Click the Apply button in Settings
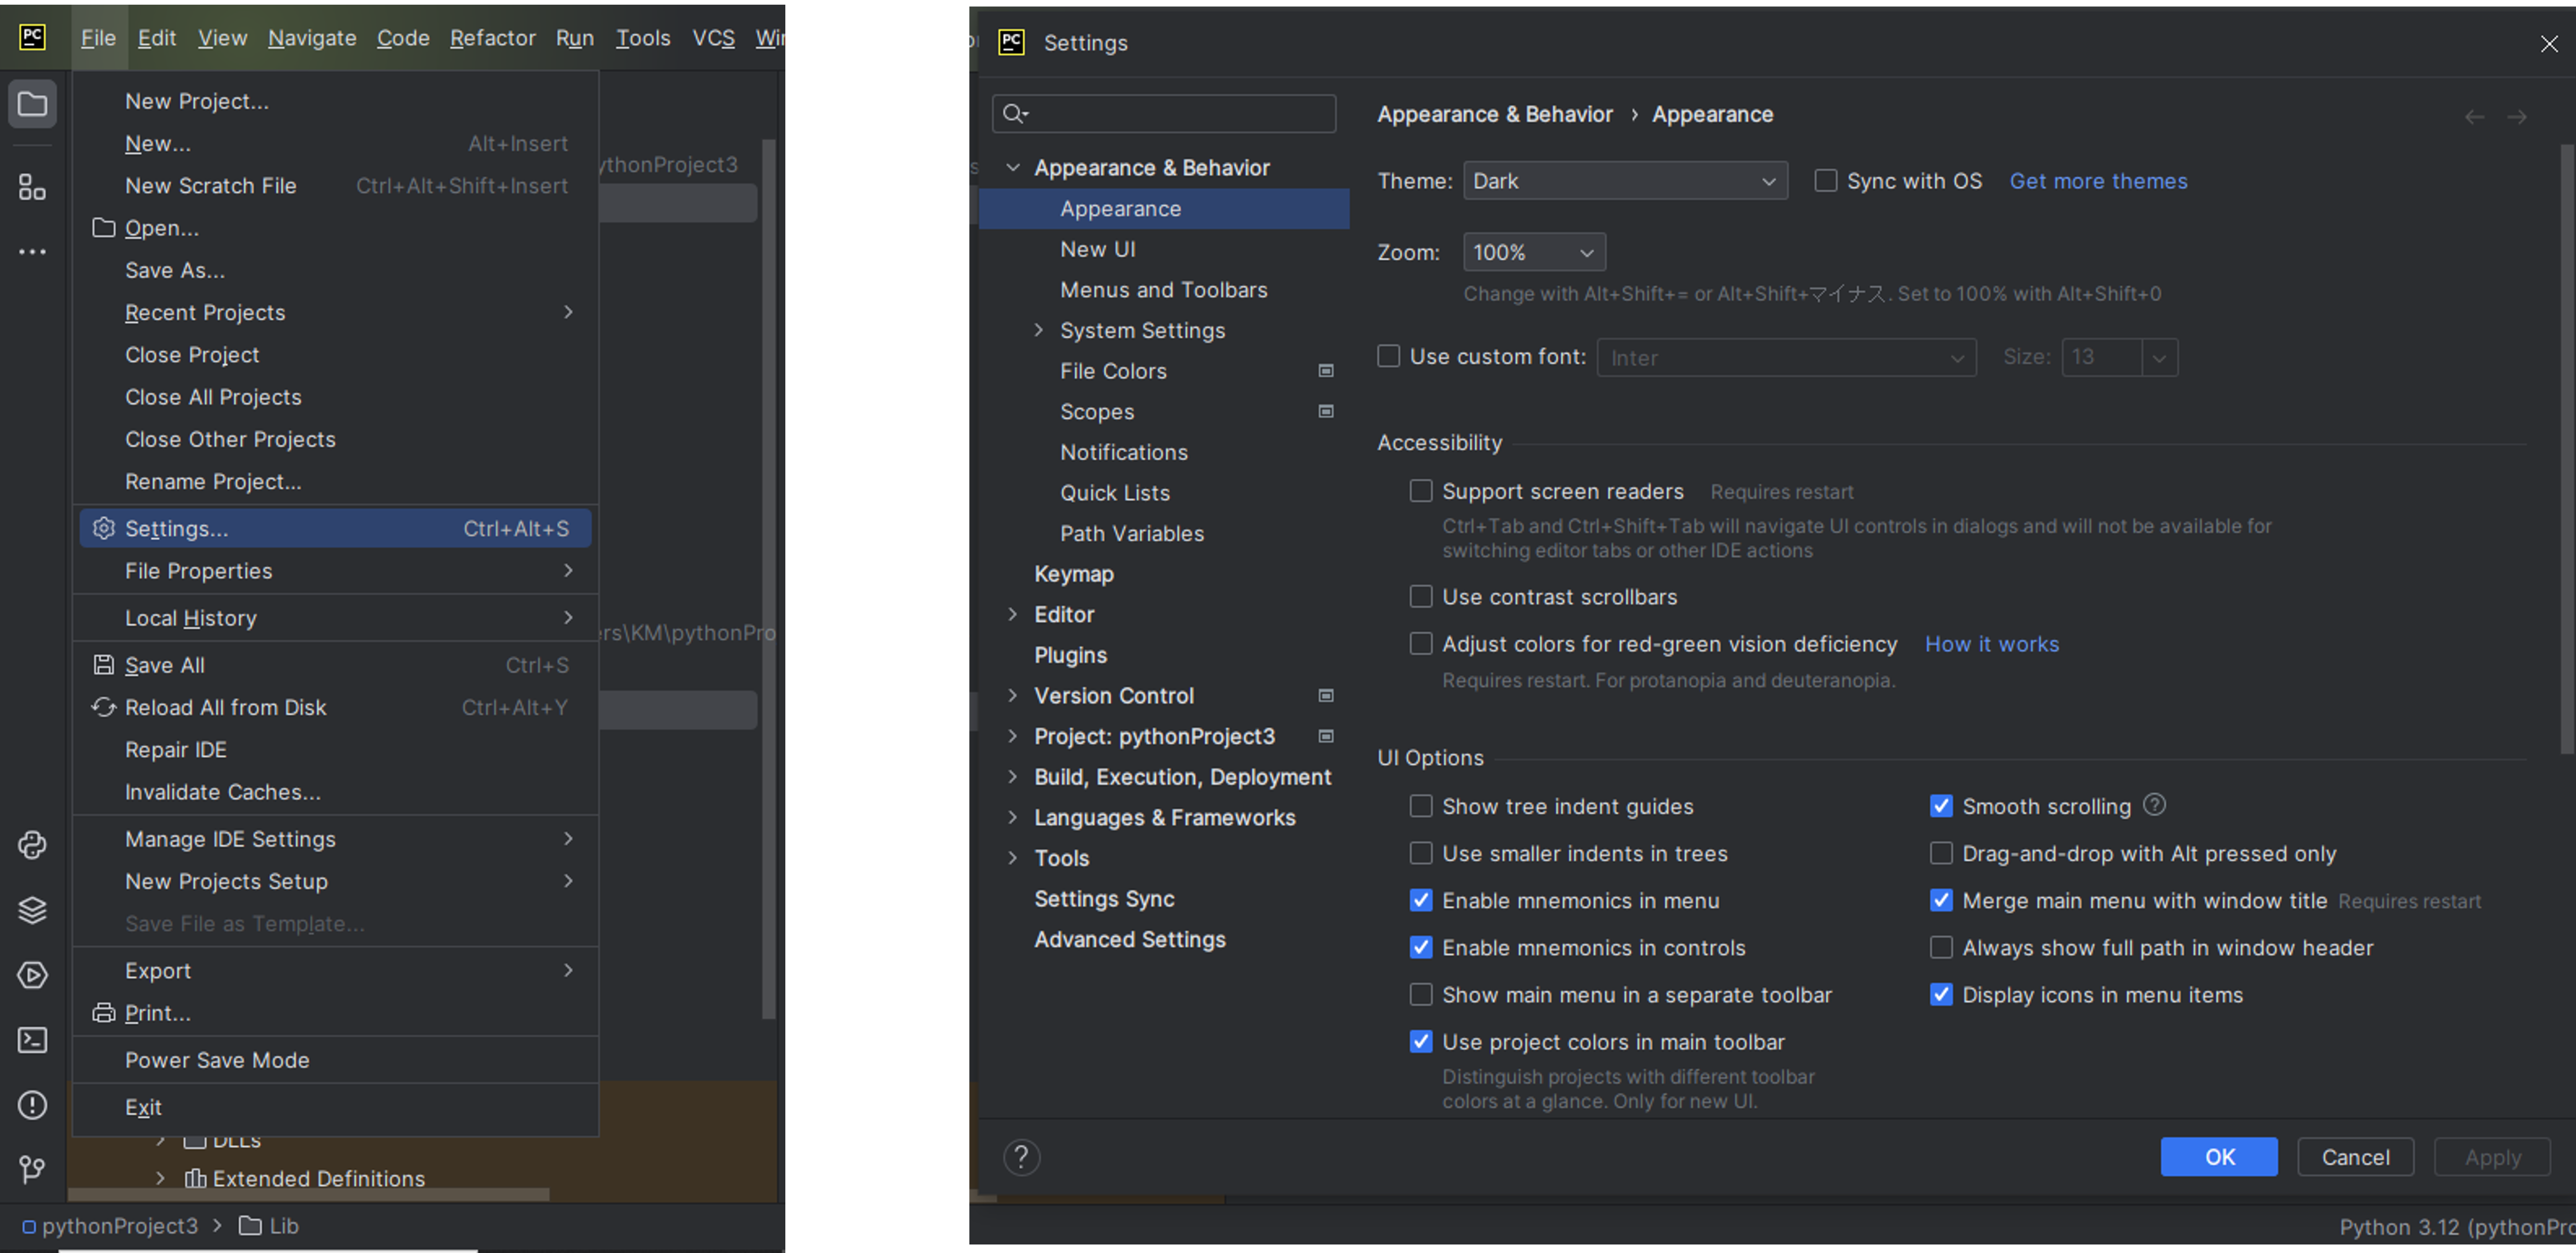This screenshot has width=2576, height=1253. click(2492, 1157)
